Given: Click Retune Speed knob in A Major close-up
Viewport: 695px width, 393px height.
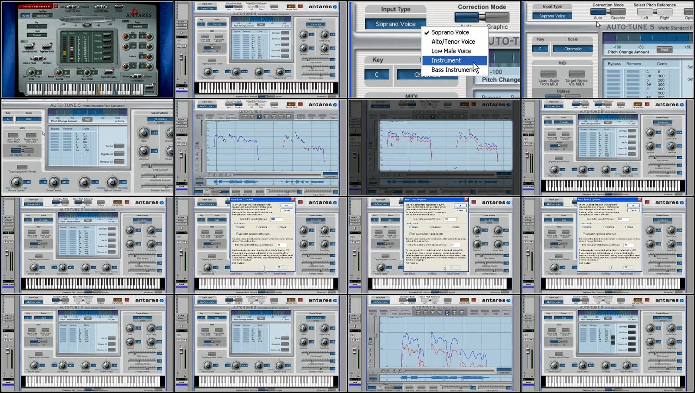Looking at the screenshot, I should pyautogui.click(x=17, y=182).
